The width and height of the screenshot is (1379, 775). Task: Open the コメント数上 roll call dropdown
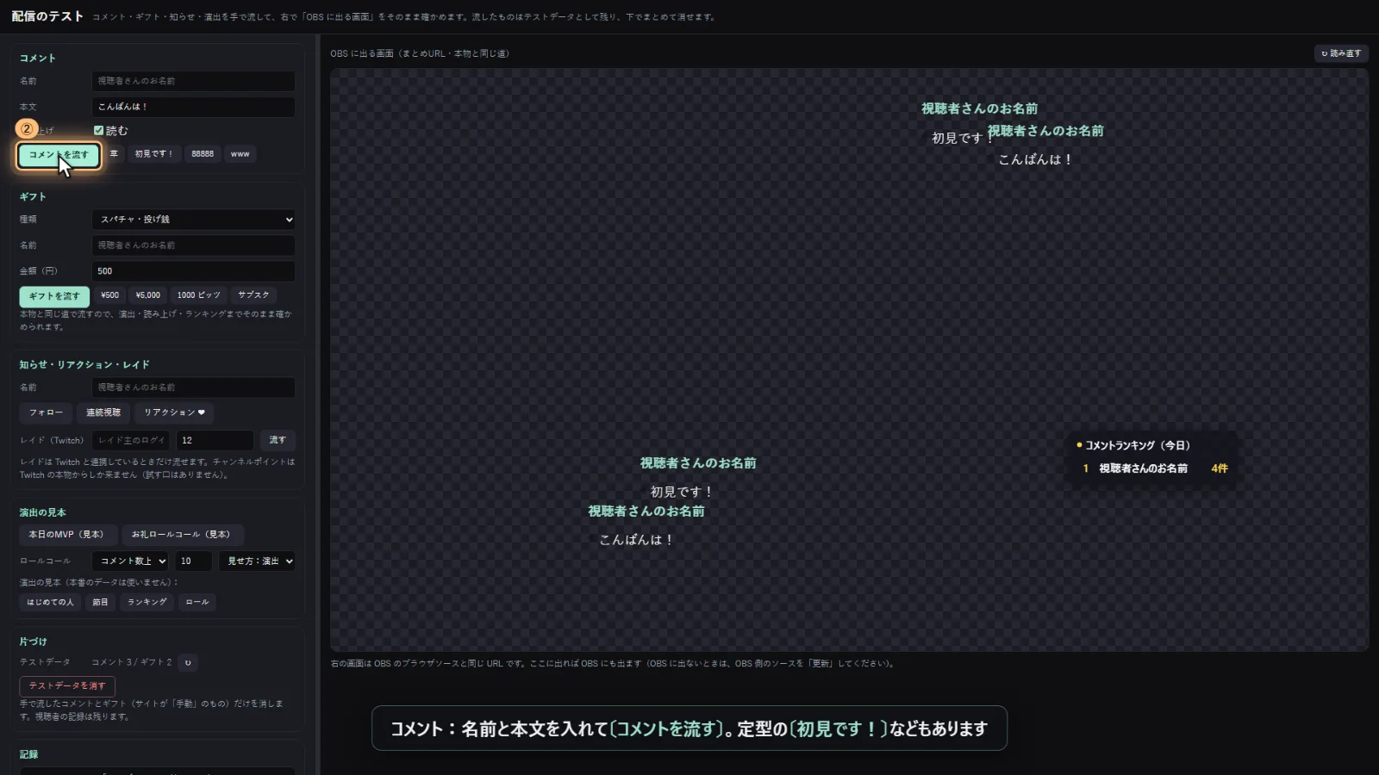pos(130,561)
